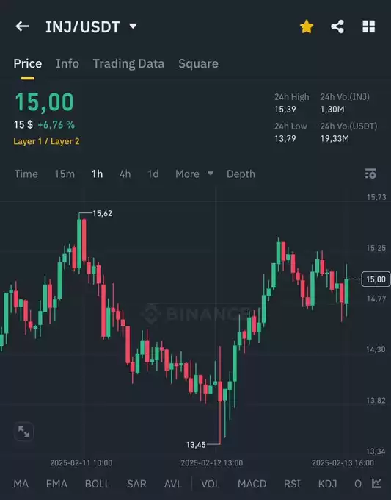
Task: Expand chart to fullscreen
Action: pos(24,432)
